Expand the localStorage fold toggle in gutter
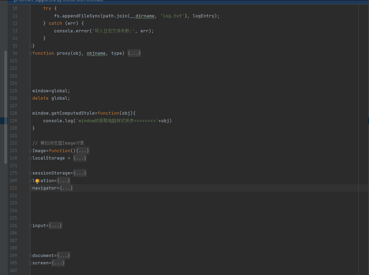Screen dimensions: 369x275 click(30, 158)
